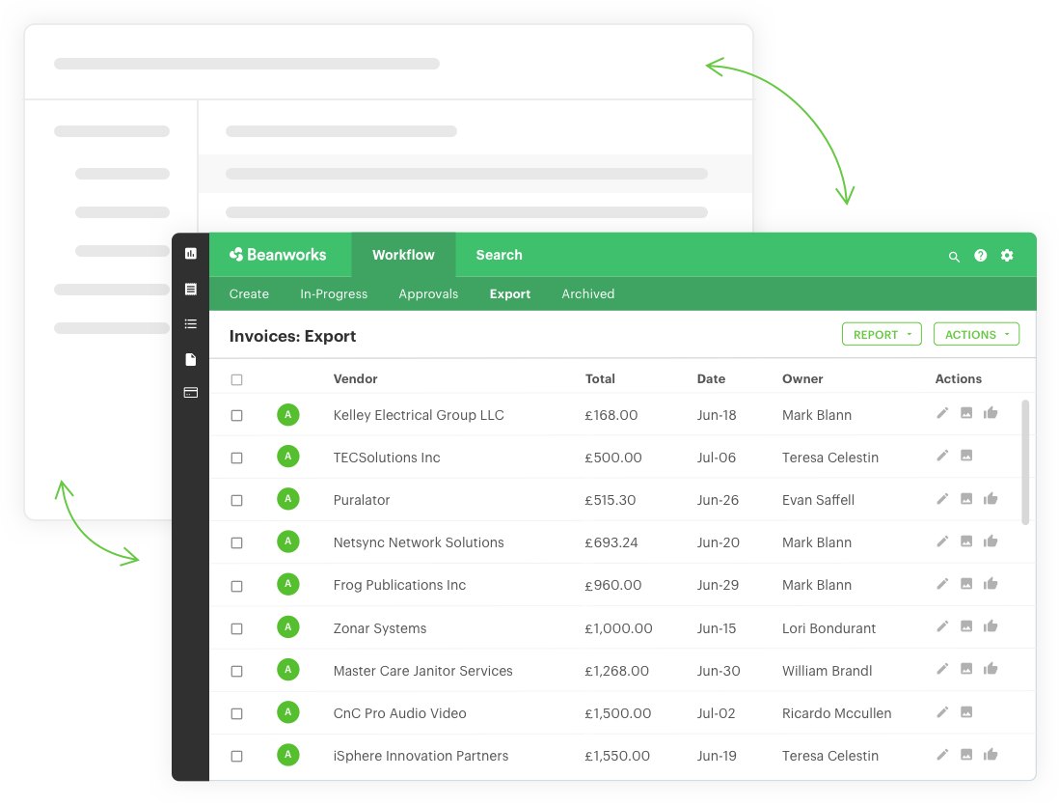
Task: Select the invoices icon in the dark sidebar
Action: point(190,289)
